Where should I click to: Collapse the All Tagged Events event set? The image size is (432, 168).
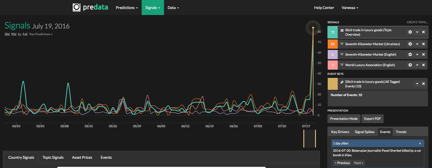417,84
